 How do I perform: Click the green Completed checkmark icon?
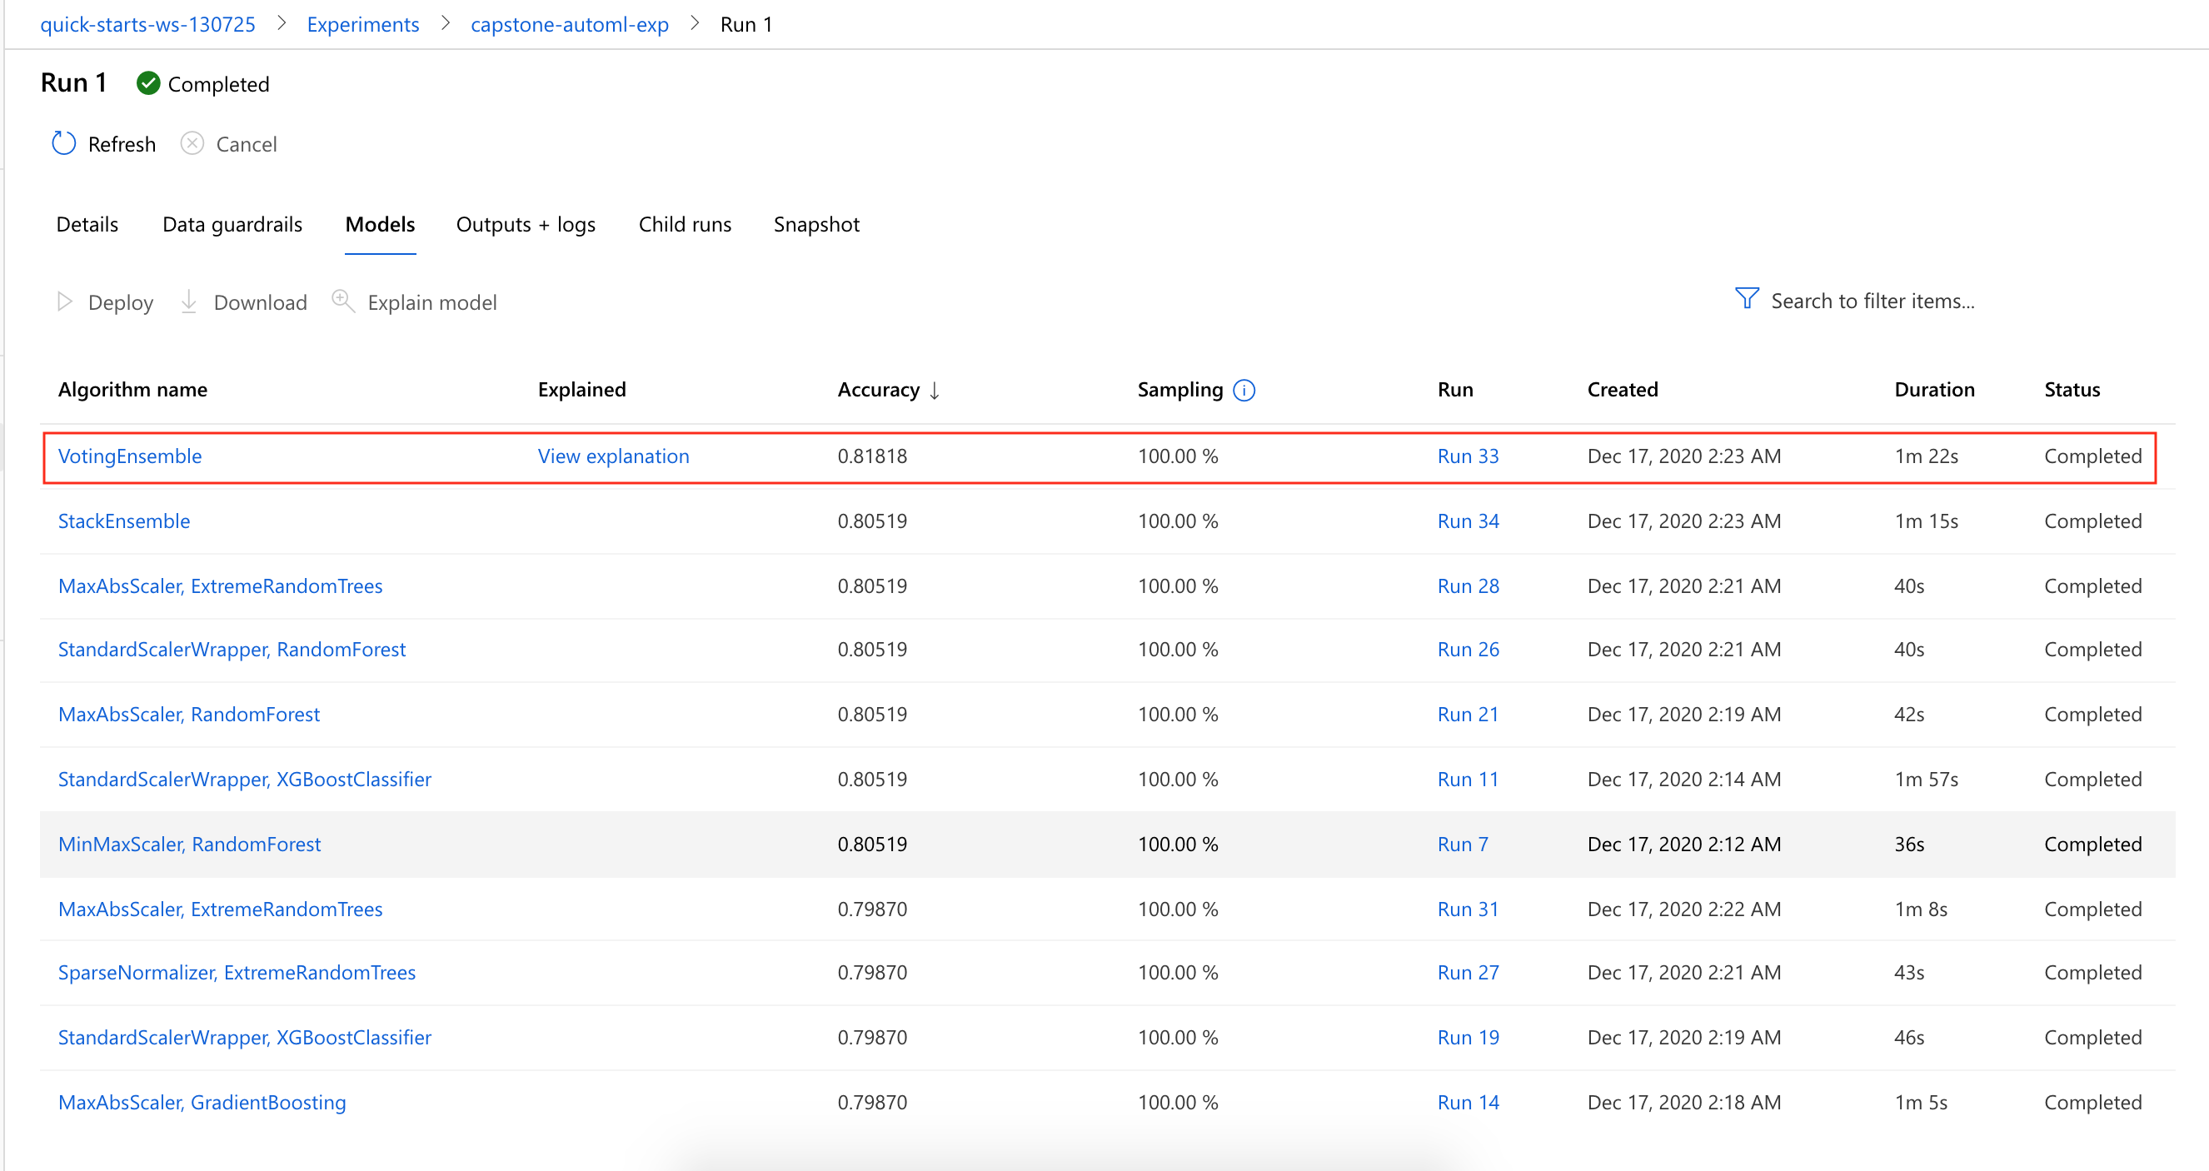[x=148, y=83]
